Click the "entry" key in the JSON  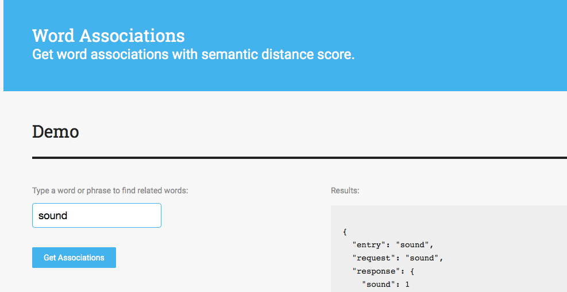368,245
